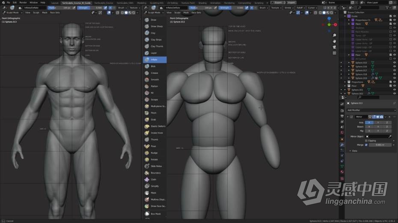Screen dimensions: 398x223
Task: Collapse the Guide collection in outliner
Action: pos(345,16)
